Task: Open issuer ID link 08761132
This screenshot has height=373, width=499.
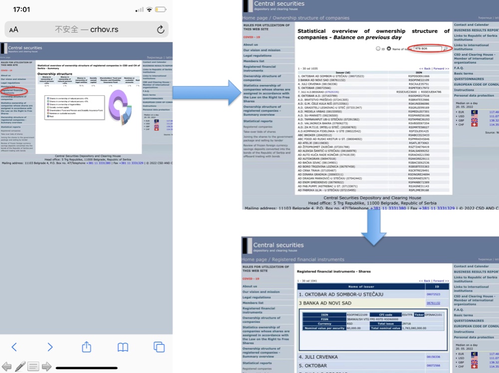Action: pyautogui.click(x=433, y=303)
